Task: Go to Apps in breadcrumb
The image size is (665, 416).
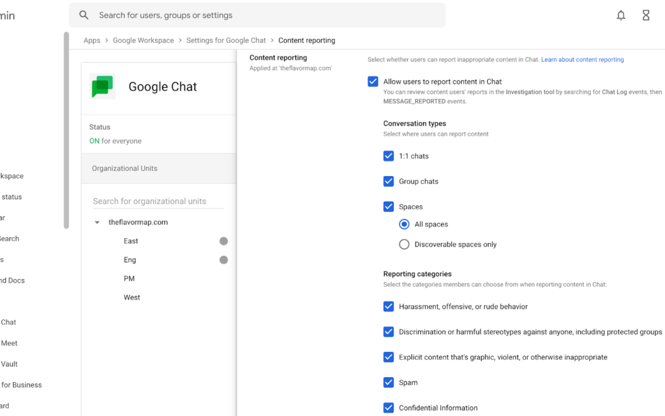Action: (x=92, y=40)
